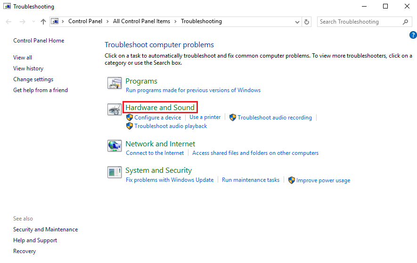Viewport: 417px width, 263px height.
Task: Click the search magnifier icon
Action: 405,22
